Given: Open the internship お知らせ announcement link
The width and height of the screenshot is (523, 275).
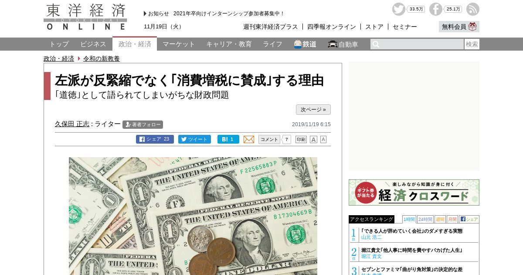Looking at the screenshot, I should tap(229, 14).
